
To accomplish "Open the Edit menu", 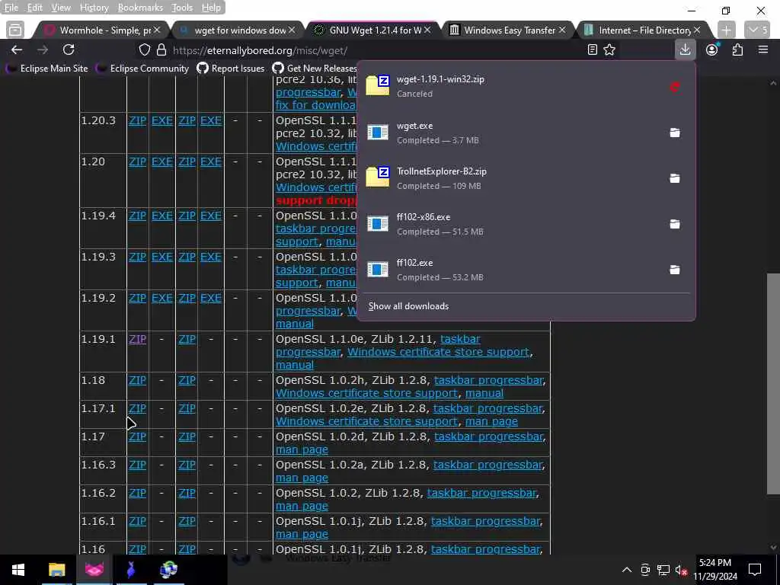I will click(x=34, y=8).
